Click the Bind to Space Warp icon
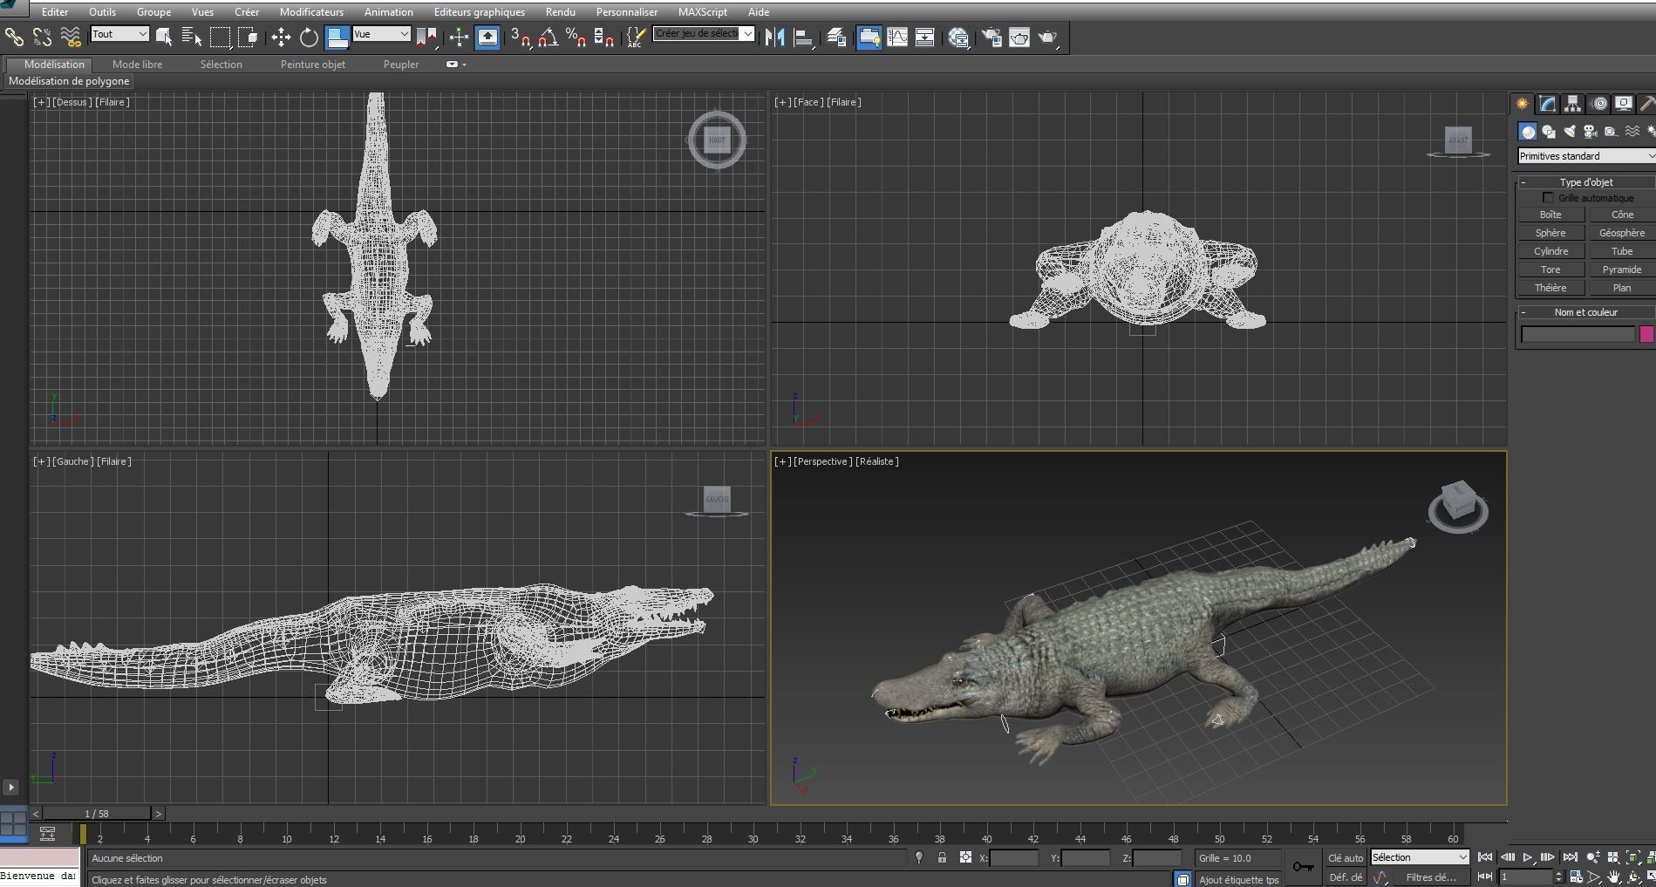This screenshot has height=887, width=1656. 71,37
